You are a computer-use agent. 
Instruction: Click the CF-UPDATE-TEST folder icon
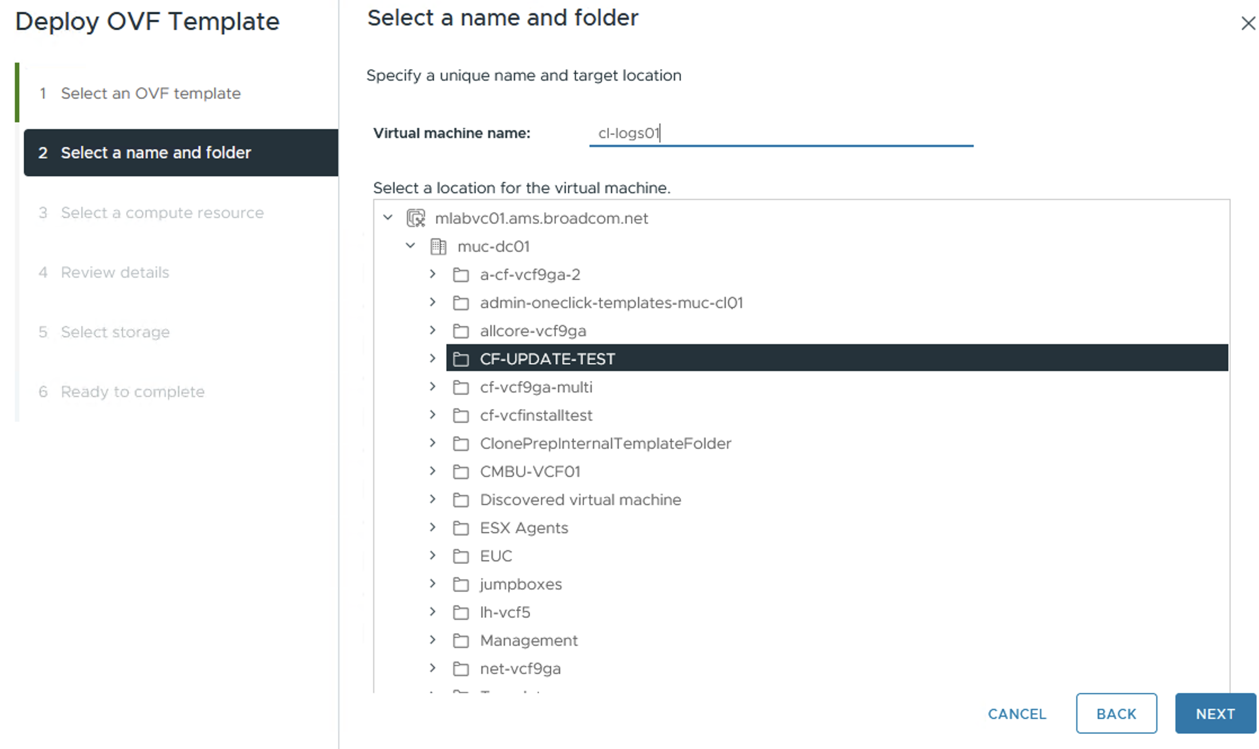[x=460, y=359]
